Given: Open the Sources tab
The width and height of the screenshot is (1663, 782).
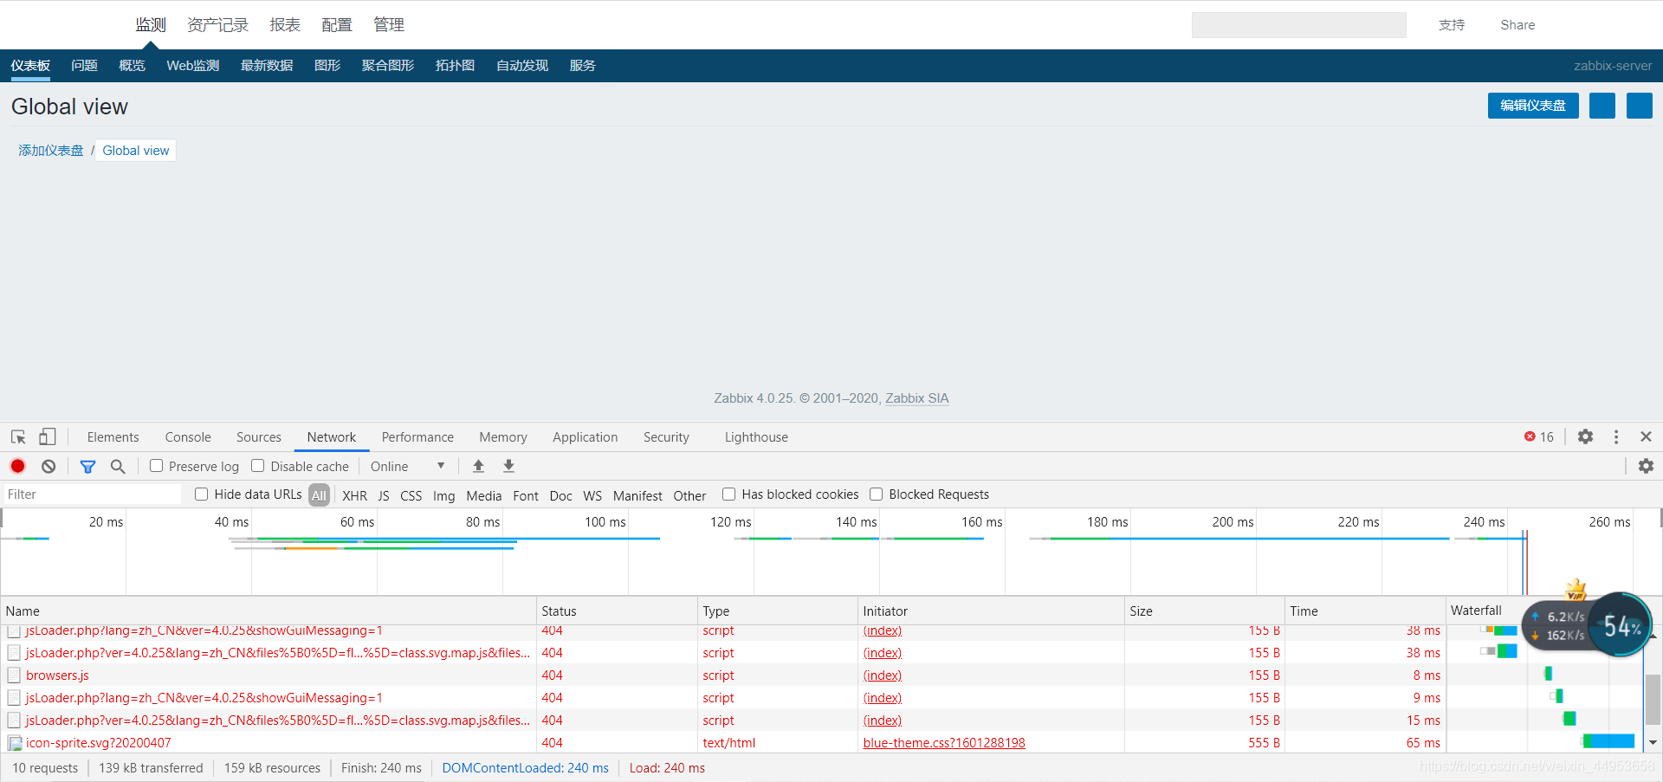Looking at the screenshot, I should pyautogui.click(x=259, y=437).
